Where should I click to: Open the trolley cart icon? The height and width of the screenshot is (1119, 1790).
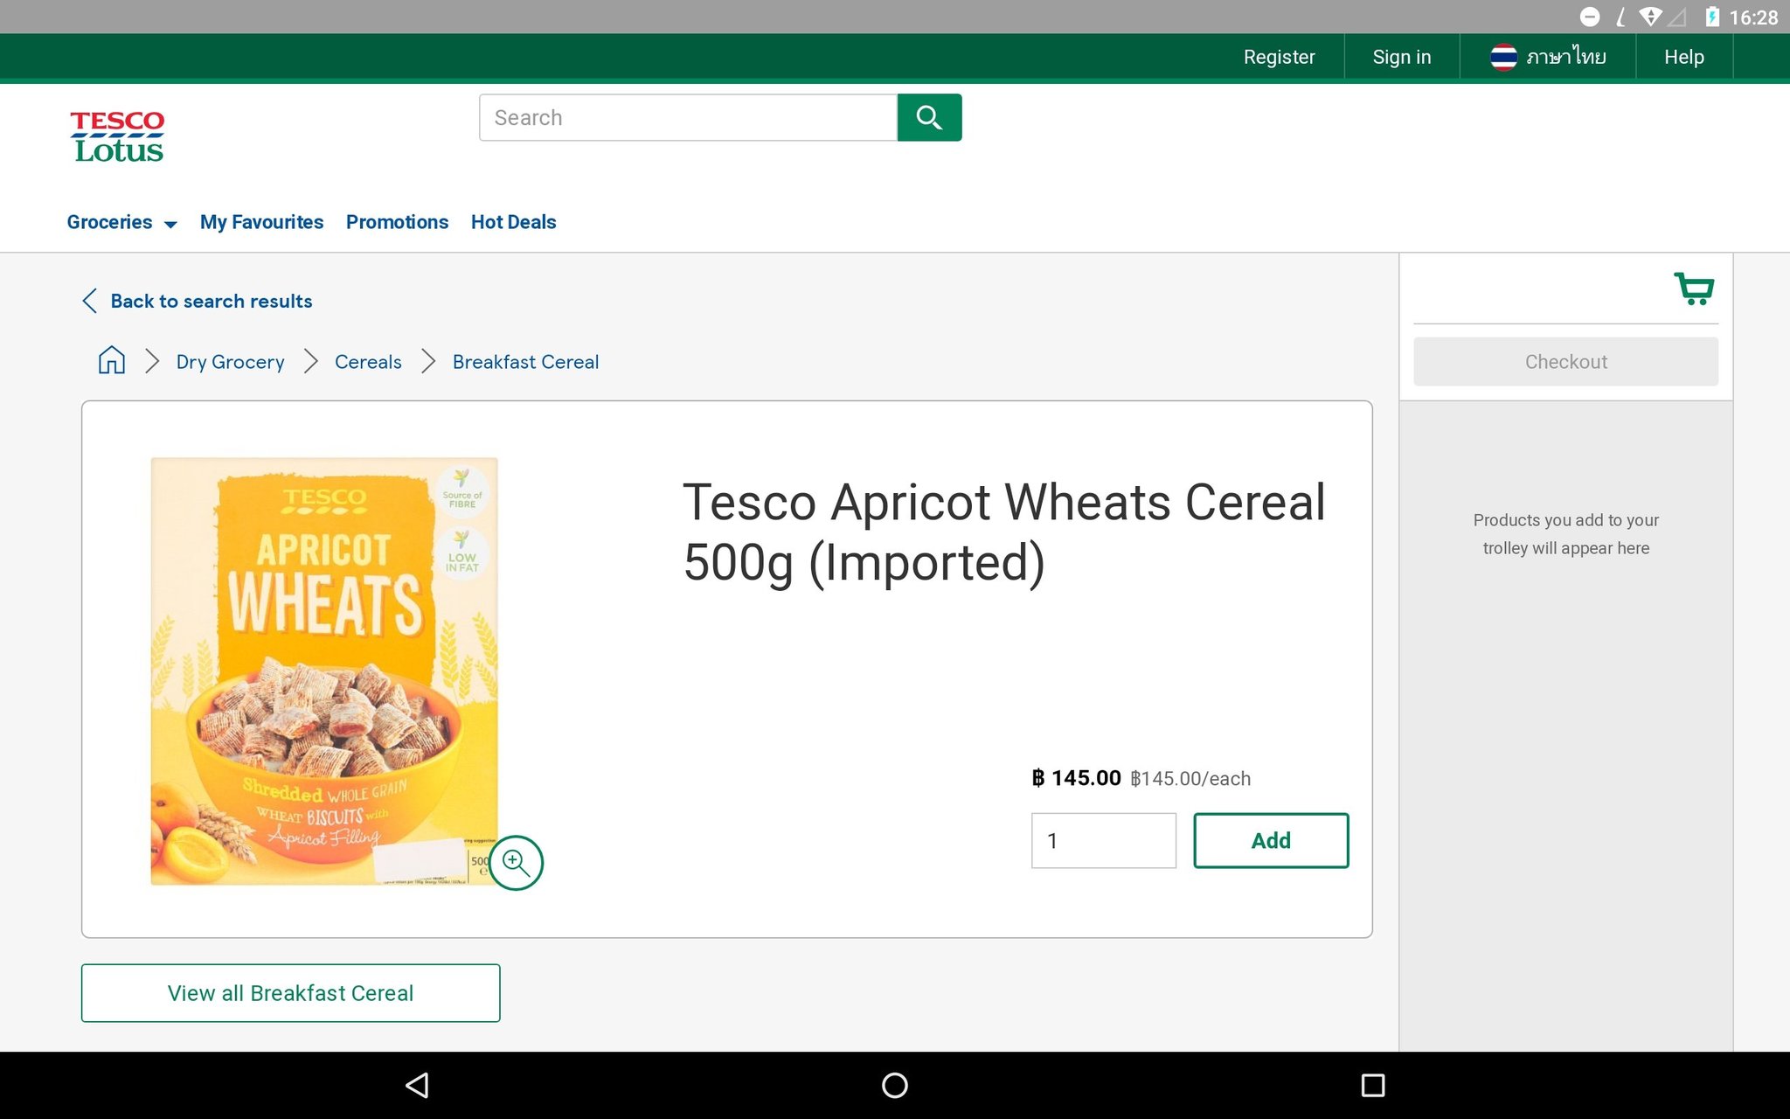click(1694, 288)
